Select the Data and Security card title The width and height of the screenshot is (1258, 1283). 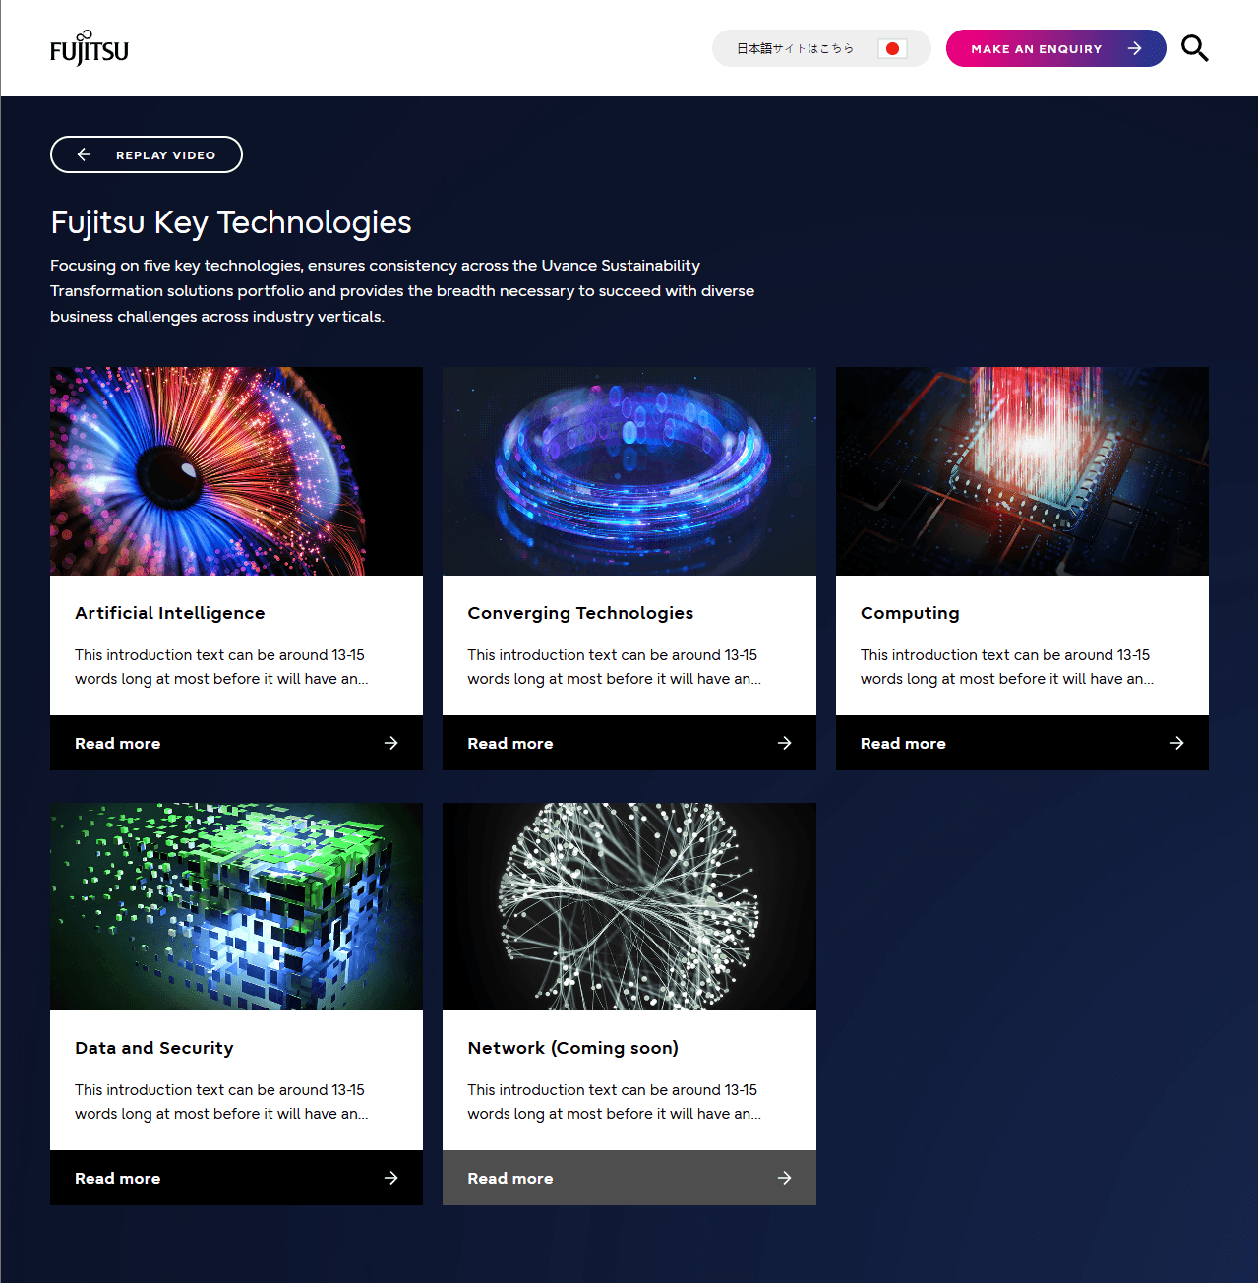pos(154,1048)
